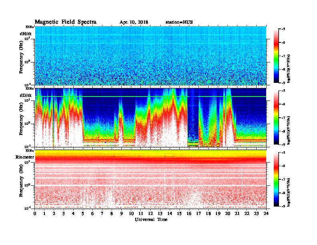Click hour tick label "5" on time axis
Viewport: 317px width, 245px height.
tap(83, 213)
